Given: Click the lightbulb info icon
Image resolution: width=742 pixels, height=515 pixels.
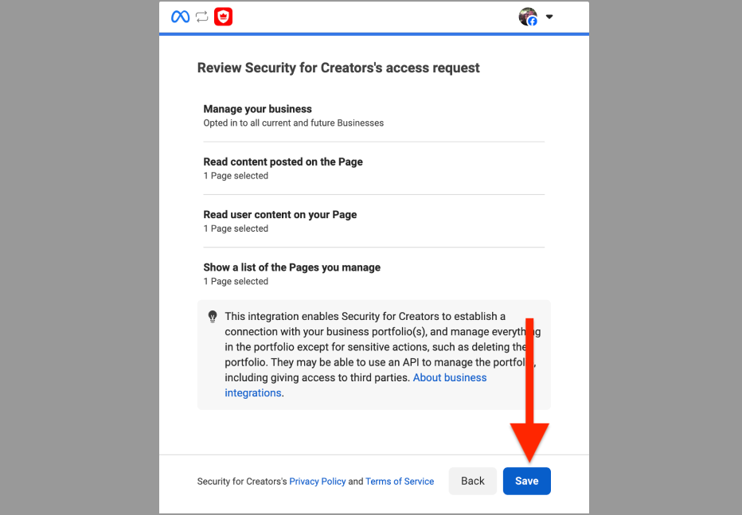Looking at the screenshot, I should [213, 316].
